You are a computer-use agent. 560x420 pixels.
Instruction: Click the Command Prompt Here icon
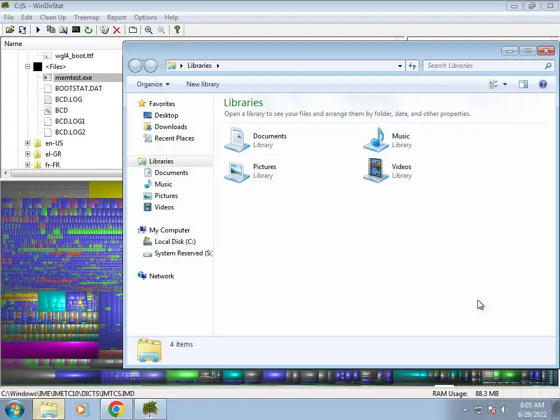pos(76,30)
